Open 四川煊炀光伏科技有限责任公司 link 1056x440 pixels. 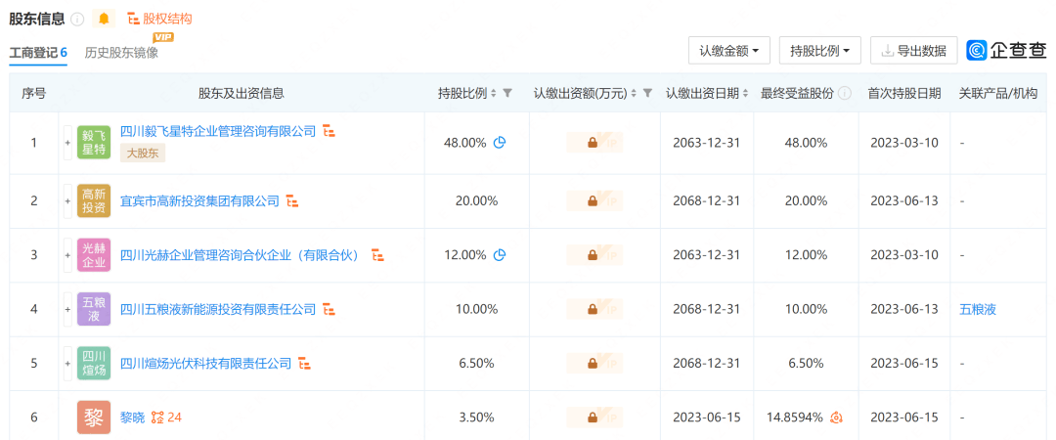pyautogui.click(x=205, y=364)
